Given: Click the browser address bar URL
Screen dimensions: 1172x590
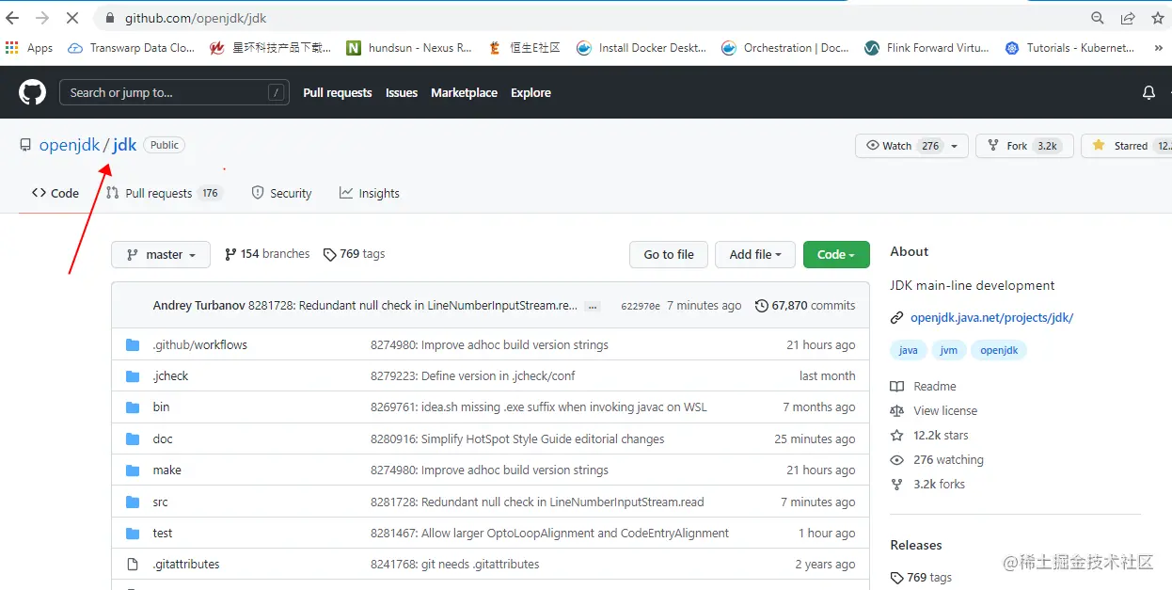Looking at the screenshot, I should [196, 18].
